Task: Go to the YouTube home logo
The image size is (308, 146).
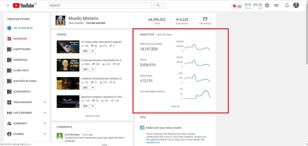Action: [24, 5]
